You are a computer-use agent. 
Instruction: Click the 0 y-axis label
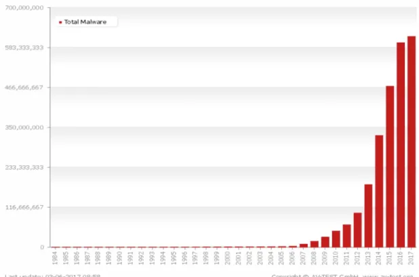42,247
